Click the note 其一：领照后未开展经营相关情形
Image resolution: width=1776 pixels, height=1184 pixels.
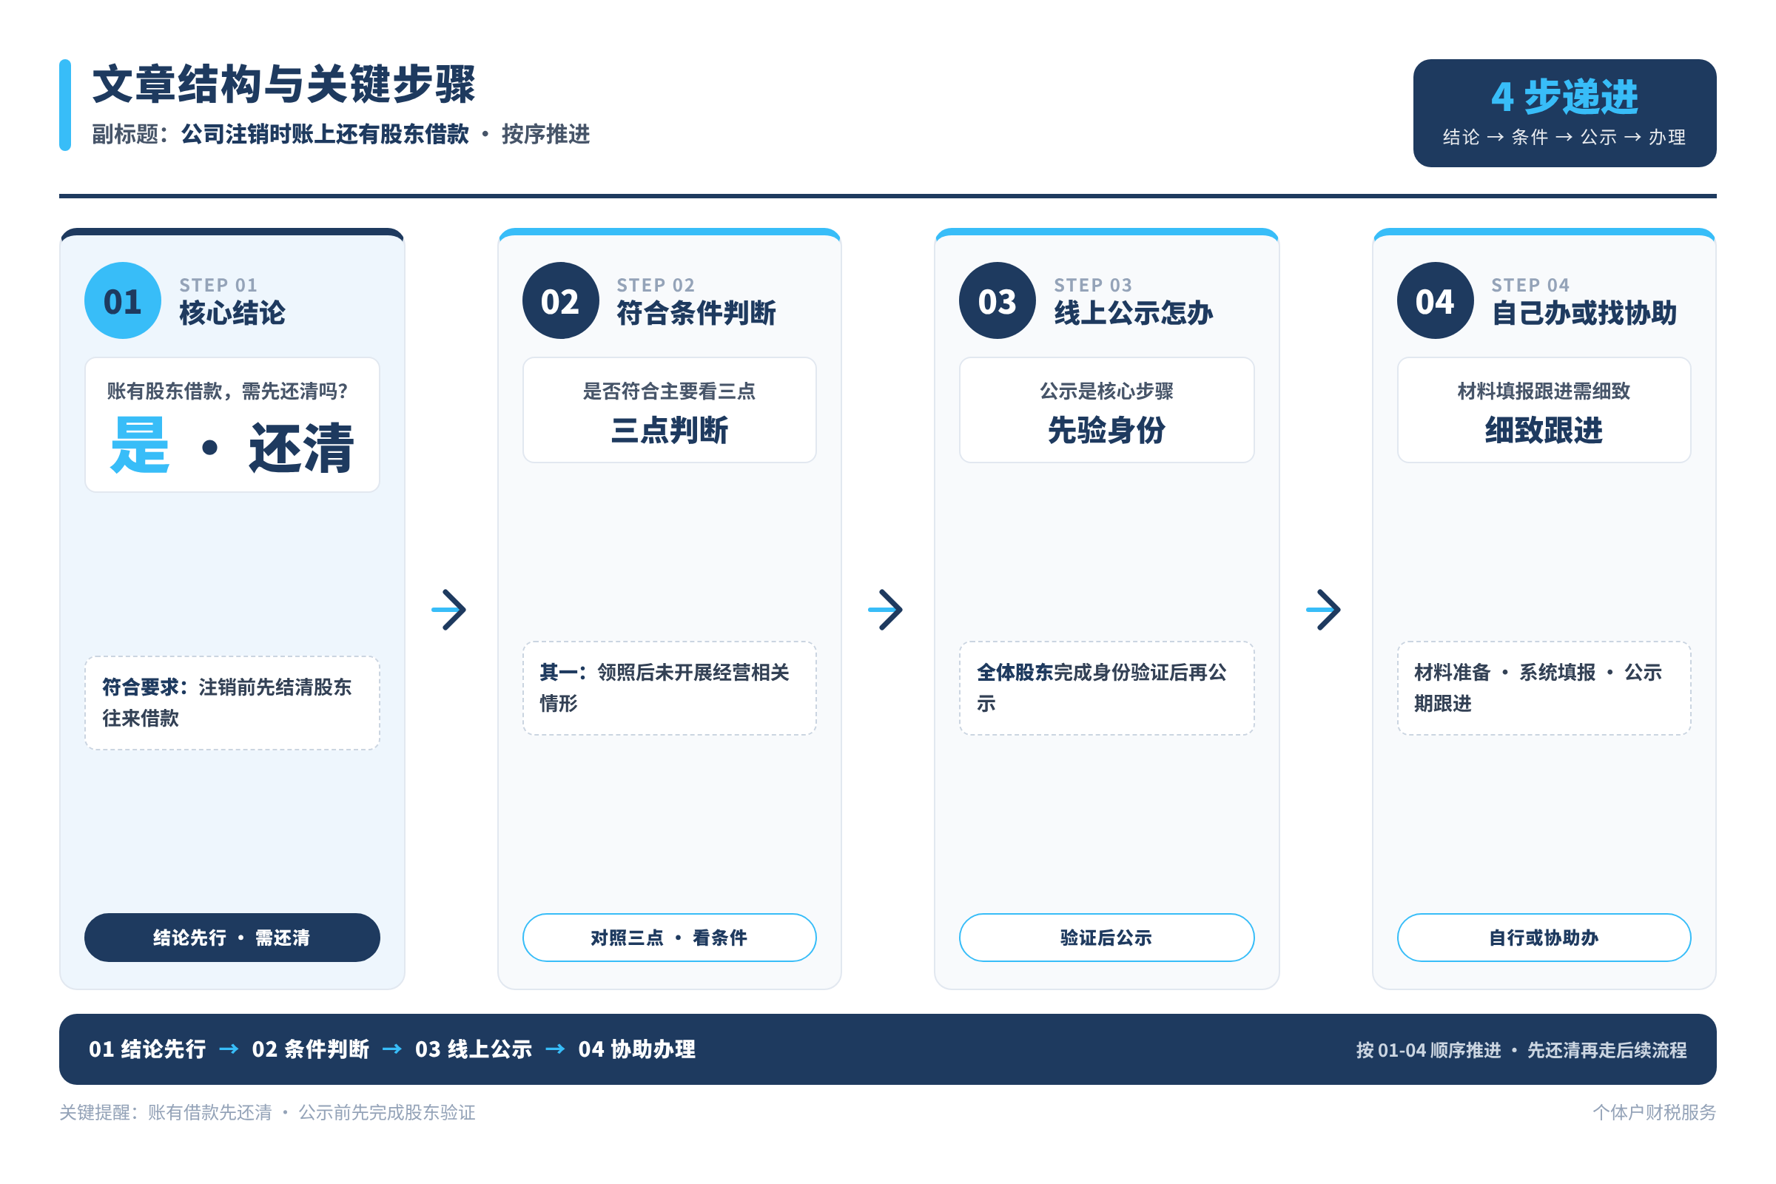pyautogui.click(x=669, y=688)
